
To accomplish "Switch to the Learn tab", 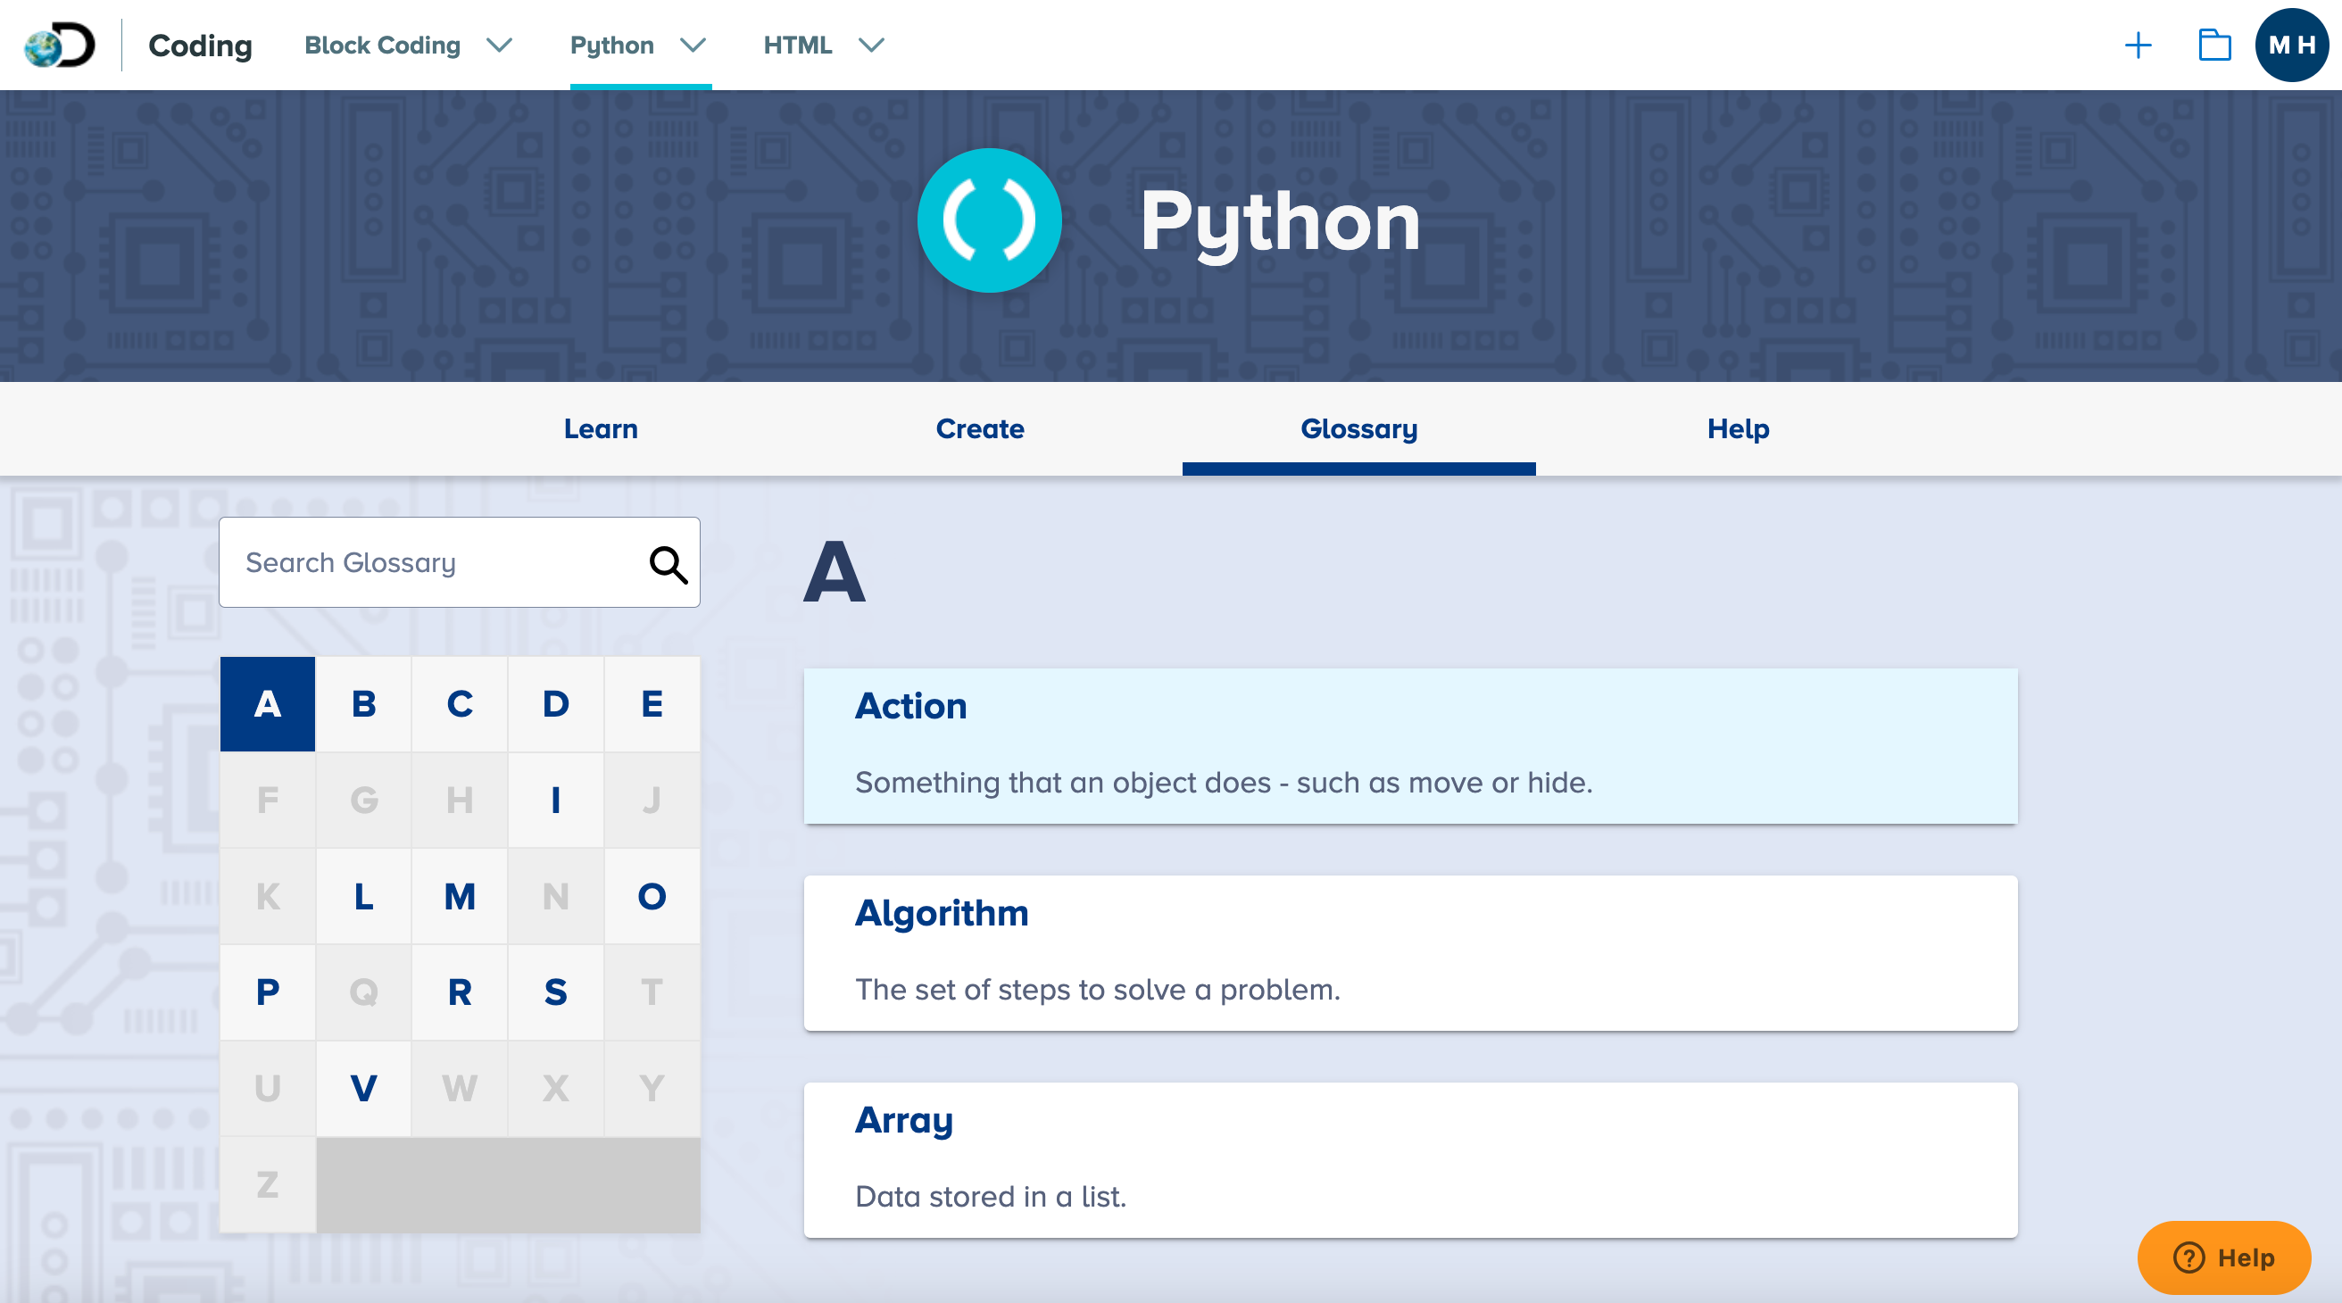I will pyautogui.click(x=601, y=428).
